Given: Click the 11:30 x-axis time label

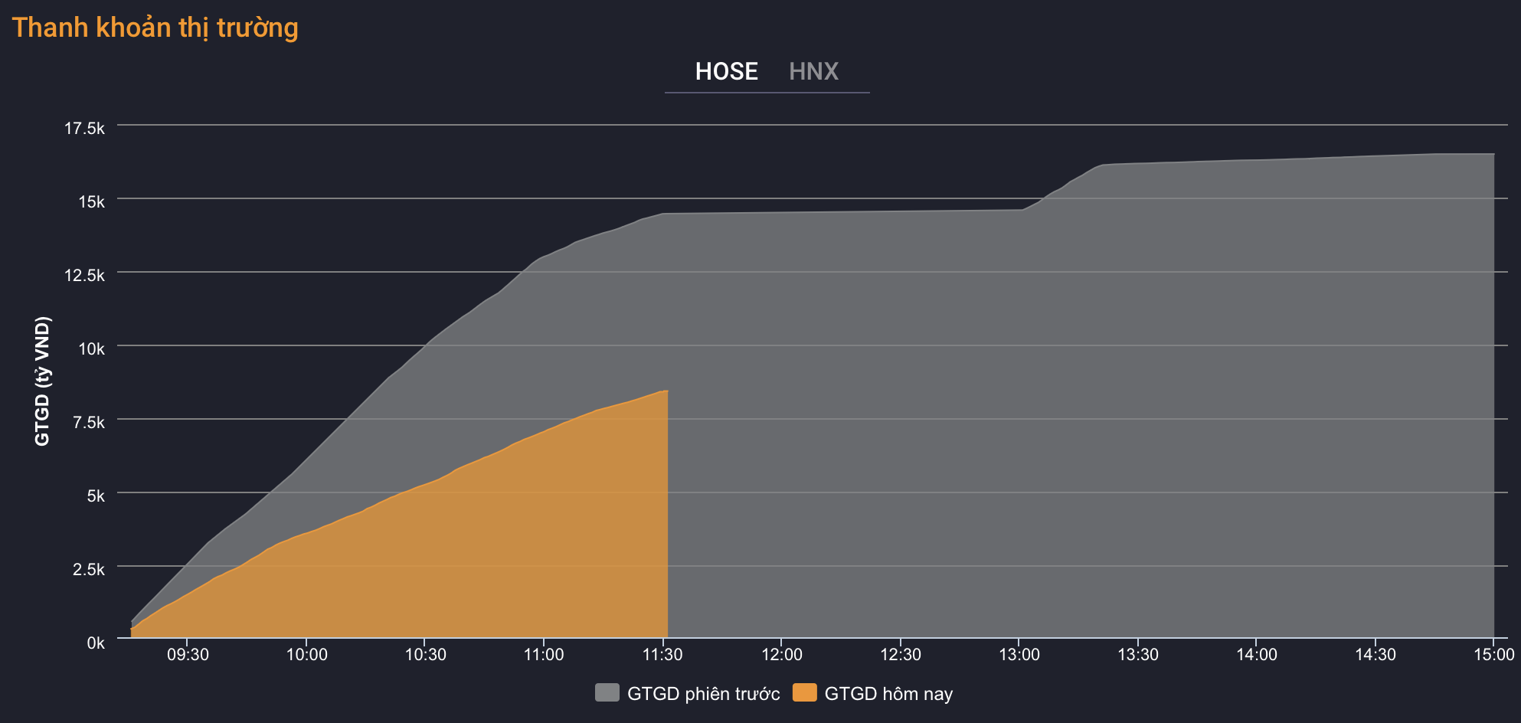Looking at the screenshot, I should pos(662,655).
